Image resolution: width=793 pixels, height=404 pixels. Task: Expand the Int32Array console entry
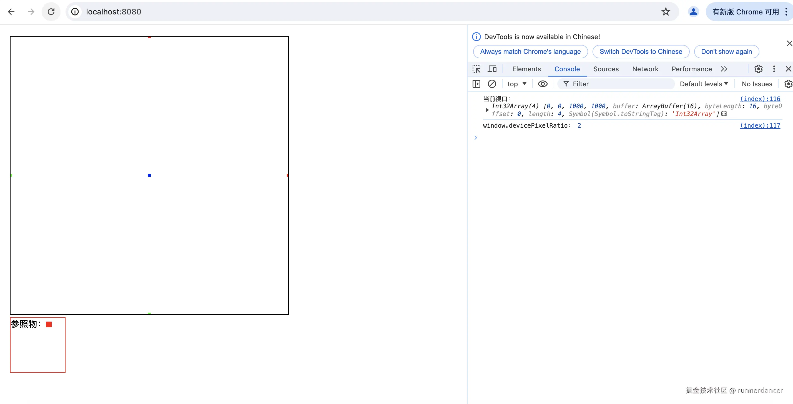coord(487,110)
